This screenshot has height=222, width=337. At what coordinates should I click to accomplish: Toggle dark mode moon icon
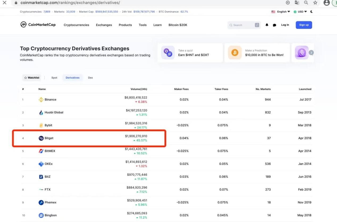pyautogui.click(x=311, y=12)
